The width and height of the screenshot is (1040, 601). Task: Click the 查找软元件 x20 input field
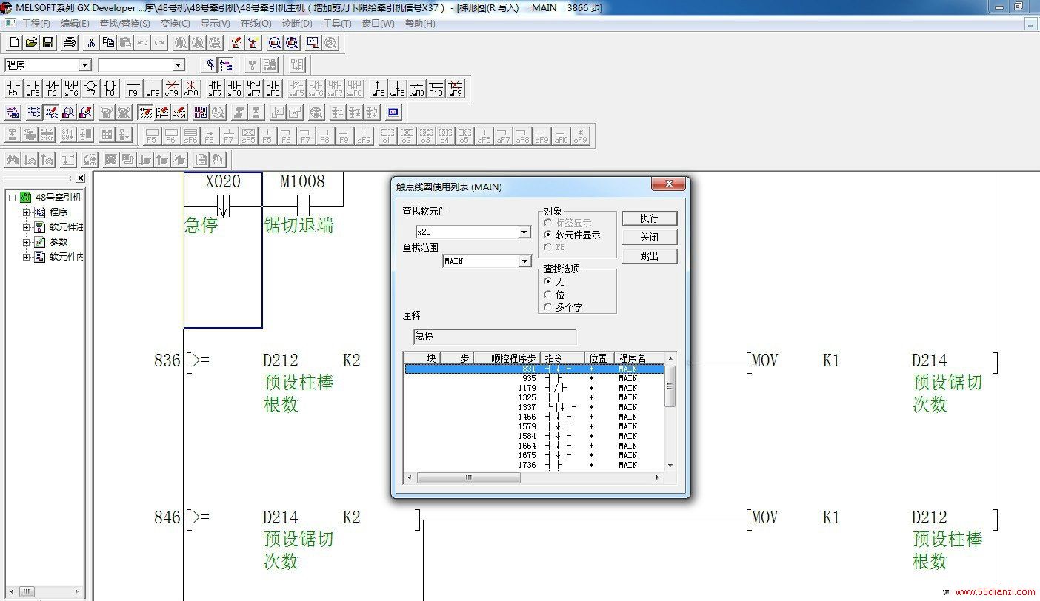pyautogui.click(x=467, y=232)
